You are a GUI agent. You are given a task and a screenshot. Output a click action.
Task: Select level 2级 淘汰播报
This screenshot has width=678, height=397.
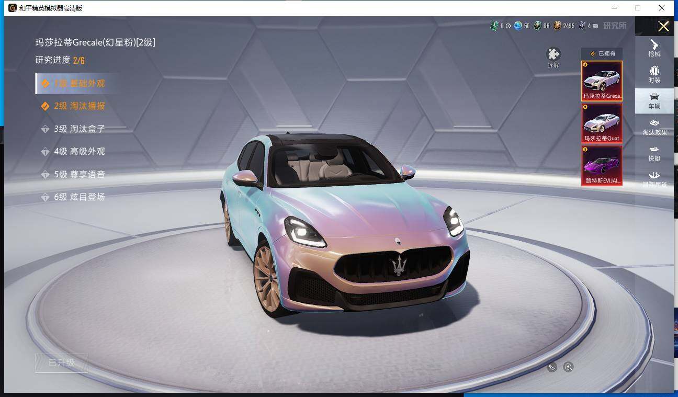pyautogui.click(x=73, y=106)
